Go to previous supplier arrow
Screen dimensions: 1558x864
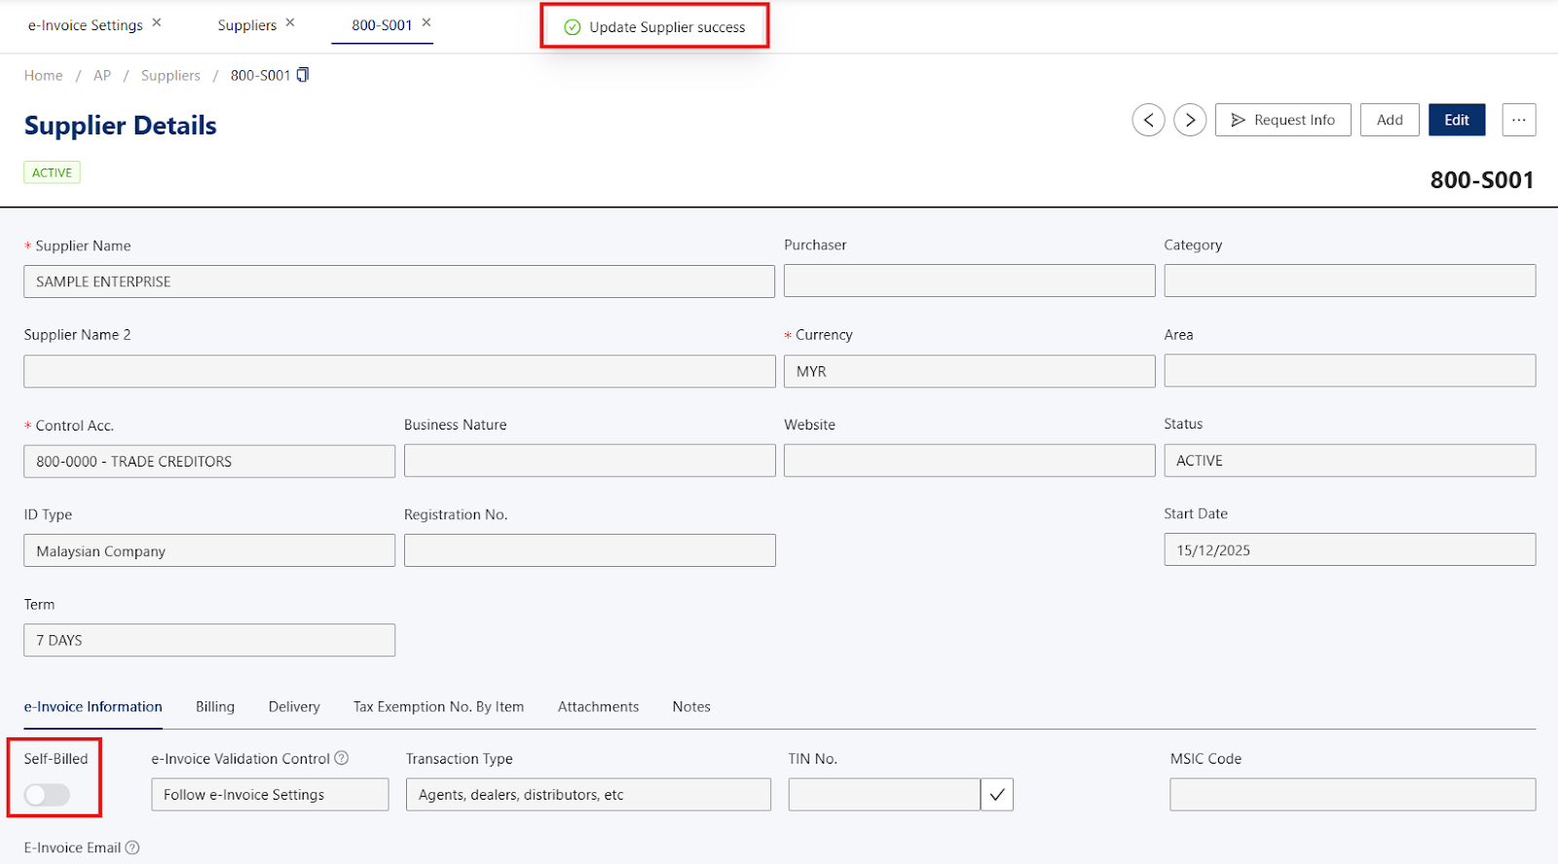[x=1148, y=120]
